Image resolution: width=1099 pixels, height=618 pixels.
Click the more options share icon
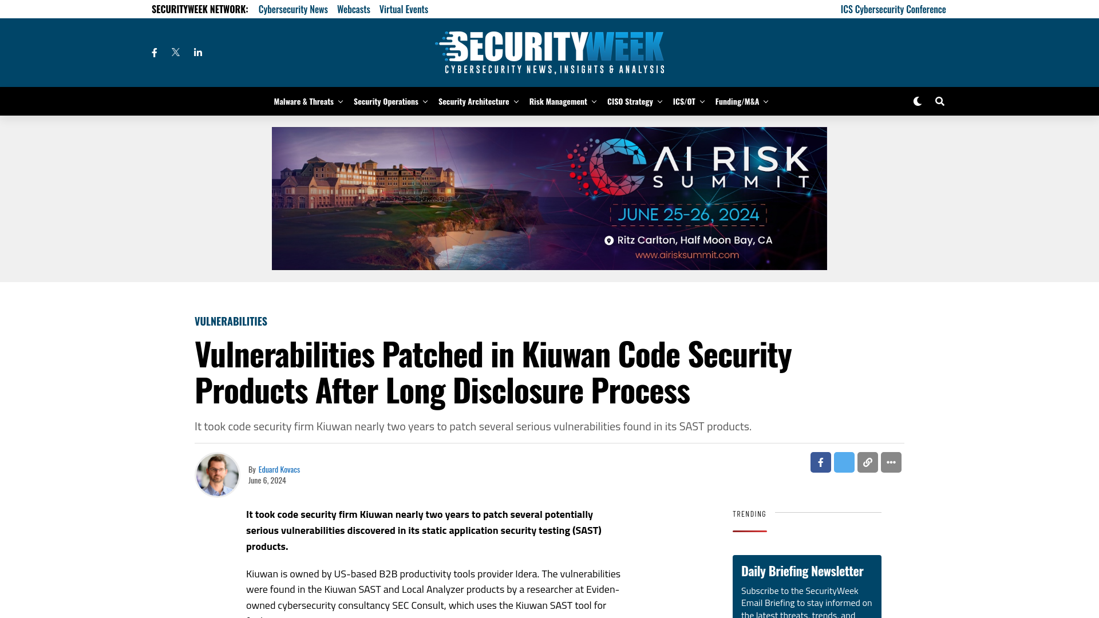pos(891,462)
